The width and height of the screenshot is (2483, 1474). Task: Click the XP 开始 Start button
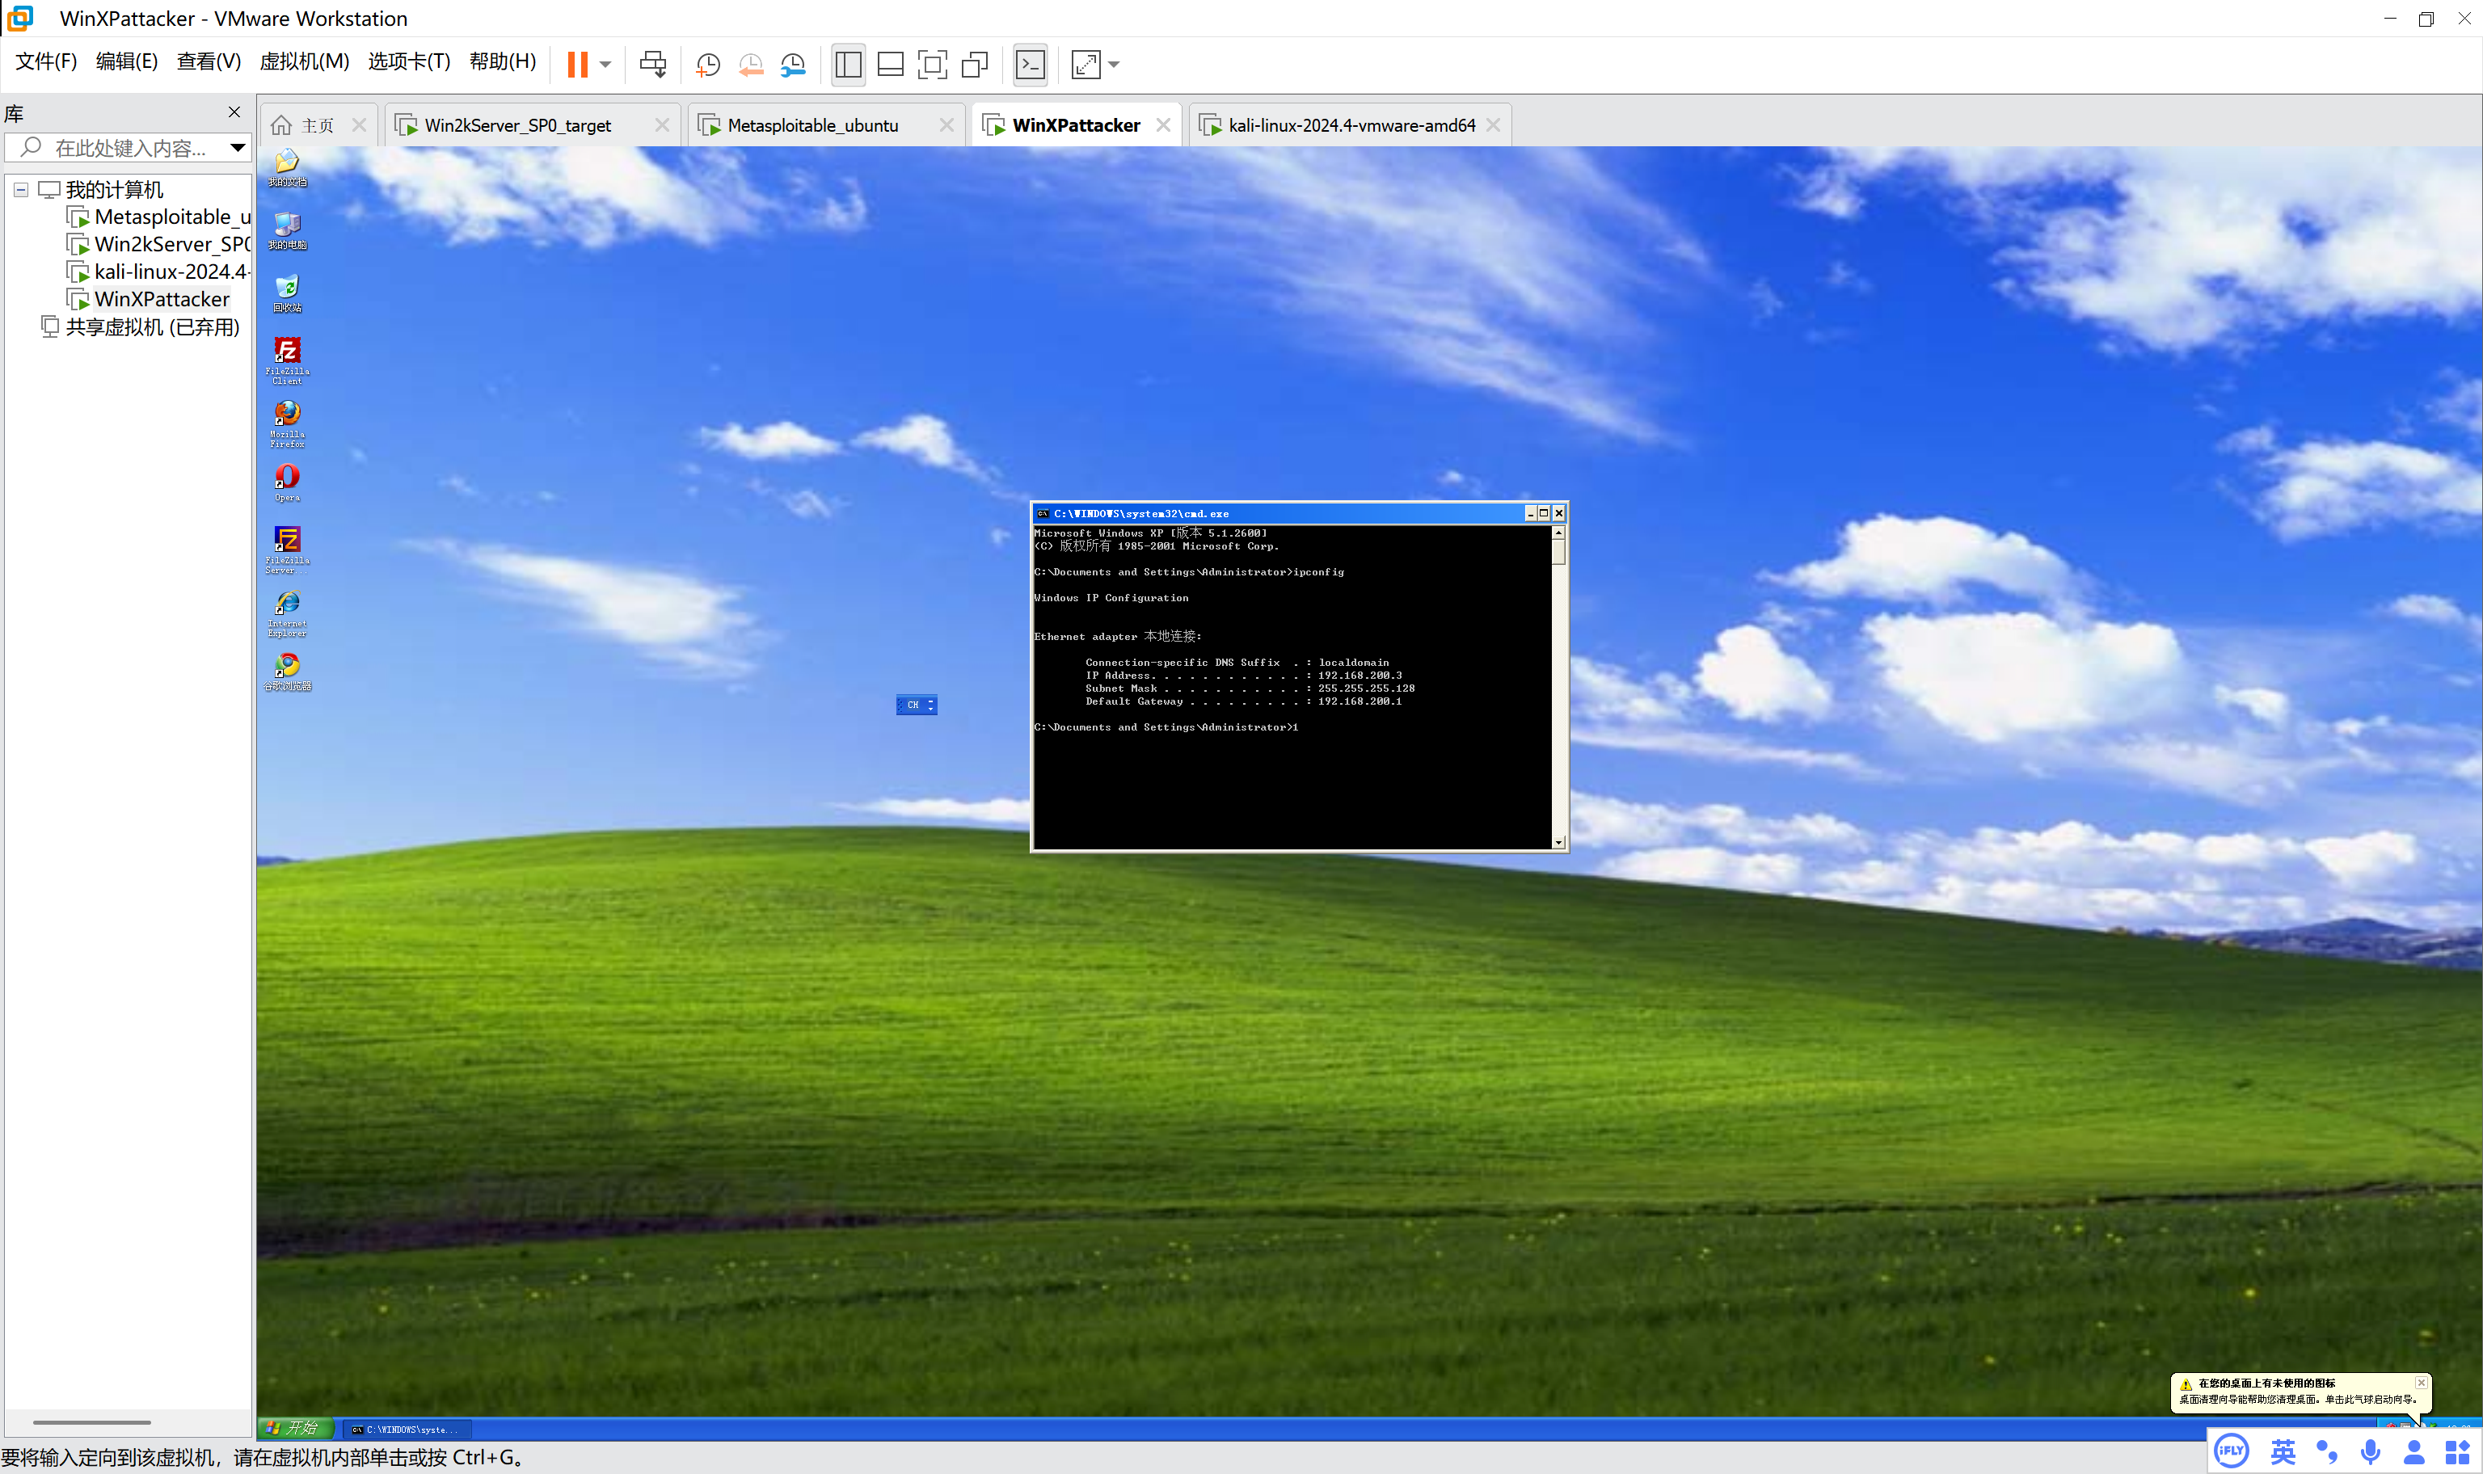coord(293,1428)
